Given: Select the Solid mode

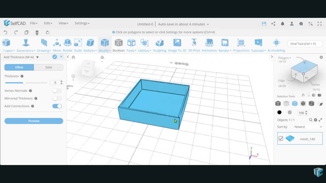Looking at the screenshot, I should coord(48,67).
